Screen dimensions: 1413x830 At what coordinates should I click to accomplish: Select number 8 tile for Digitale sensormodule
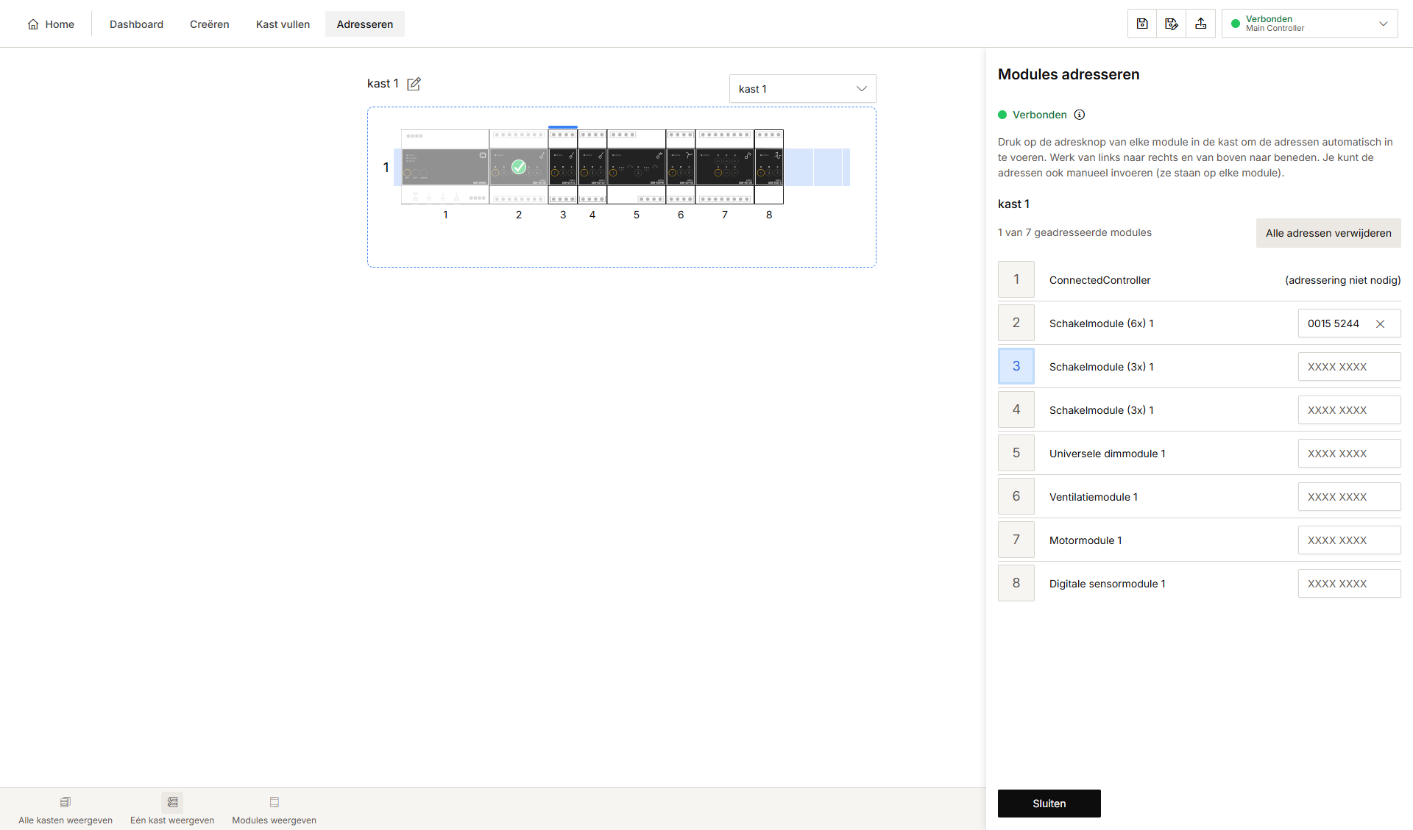point(1016,583)
